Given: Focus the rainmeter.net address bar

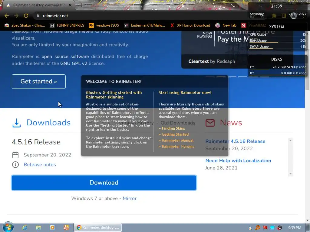Looking at the screenshot, I should (138, 16).
